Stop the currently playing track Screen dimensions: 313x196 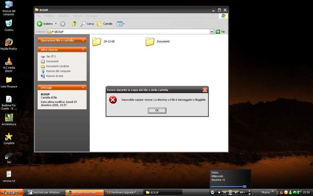[219, 192]
